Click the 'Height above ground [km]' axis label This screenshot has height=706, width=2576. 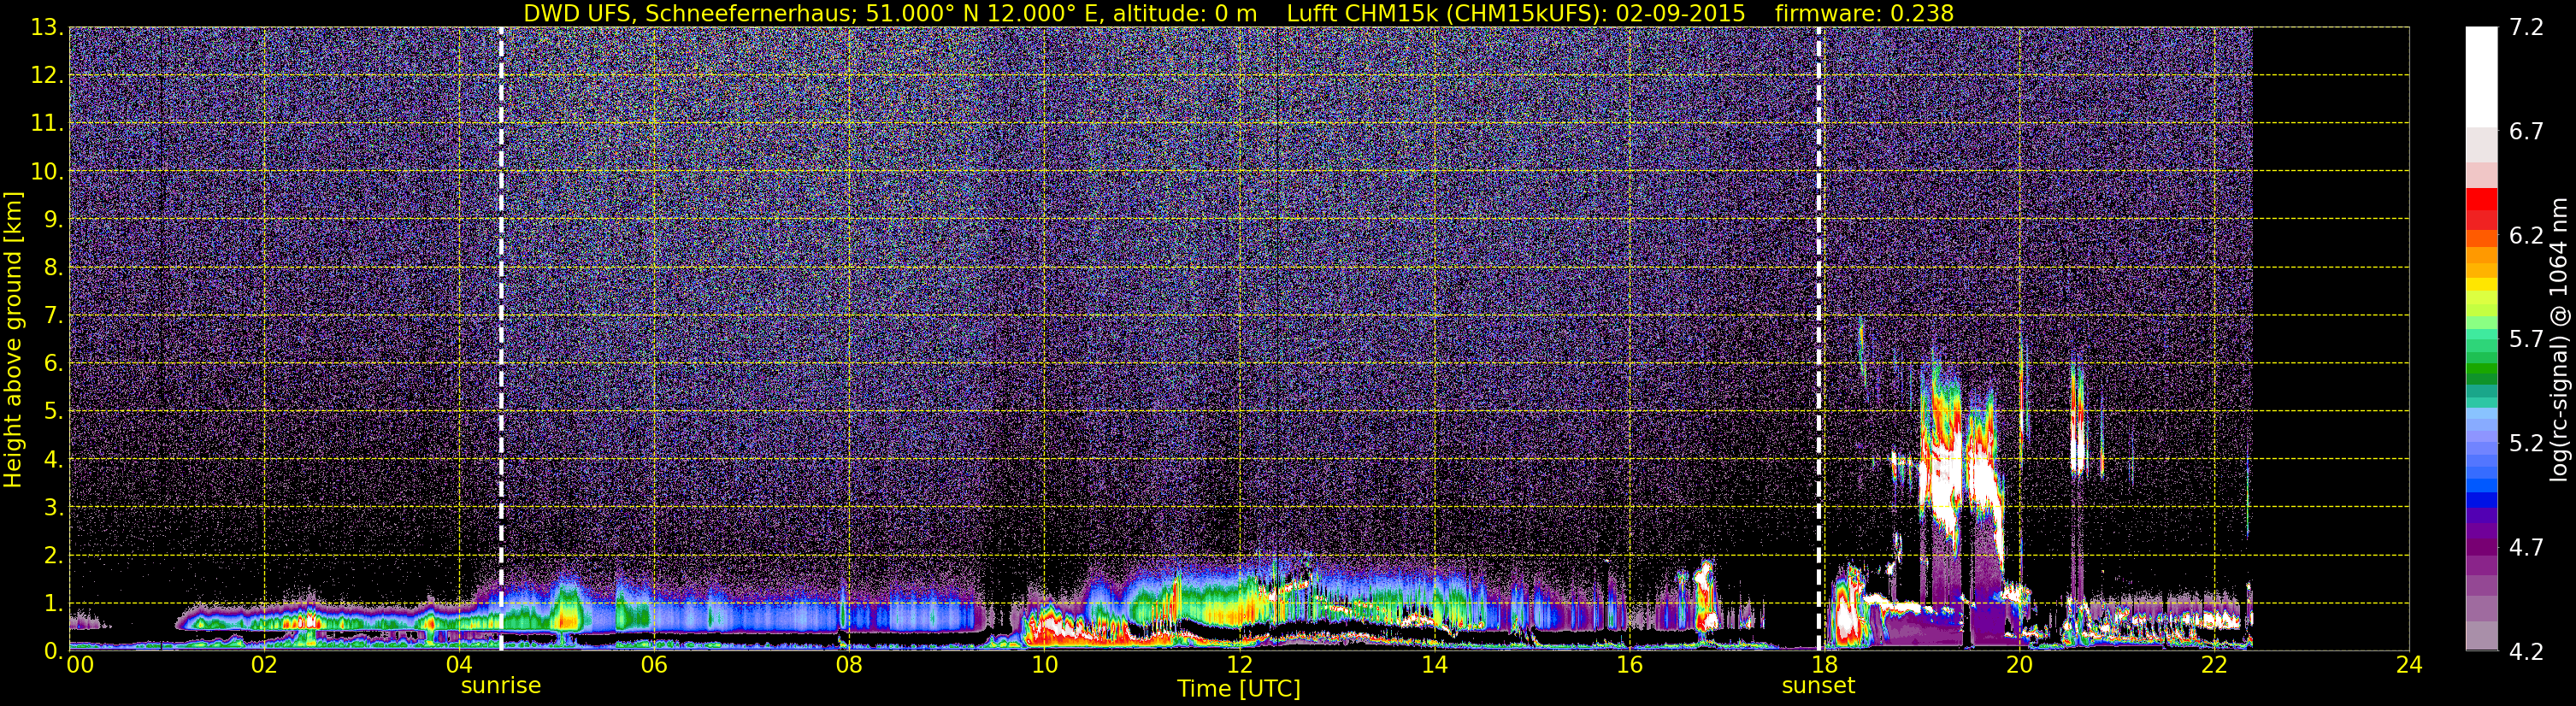pos(13,339)
